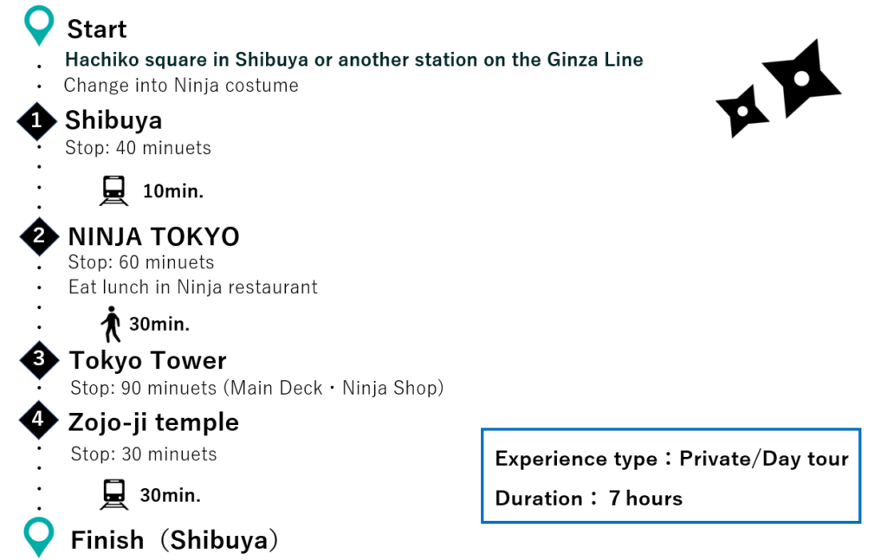Click the train icon below Zojo-ji temple
The image size is (887, 560).
click(x=113, y=494)
